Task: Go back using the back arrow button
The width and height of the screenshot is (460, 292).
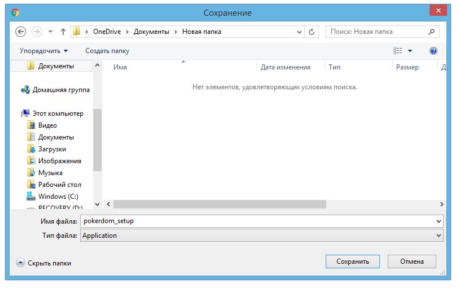Action: 20,32
